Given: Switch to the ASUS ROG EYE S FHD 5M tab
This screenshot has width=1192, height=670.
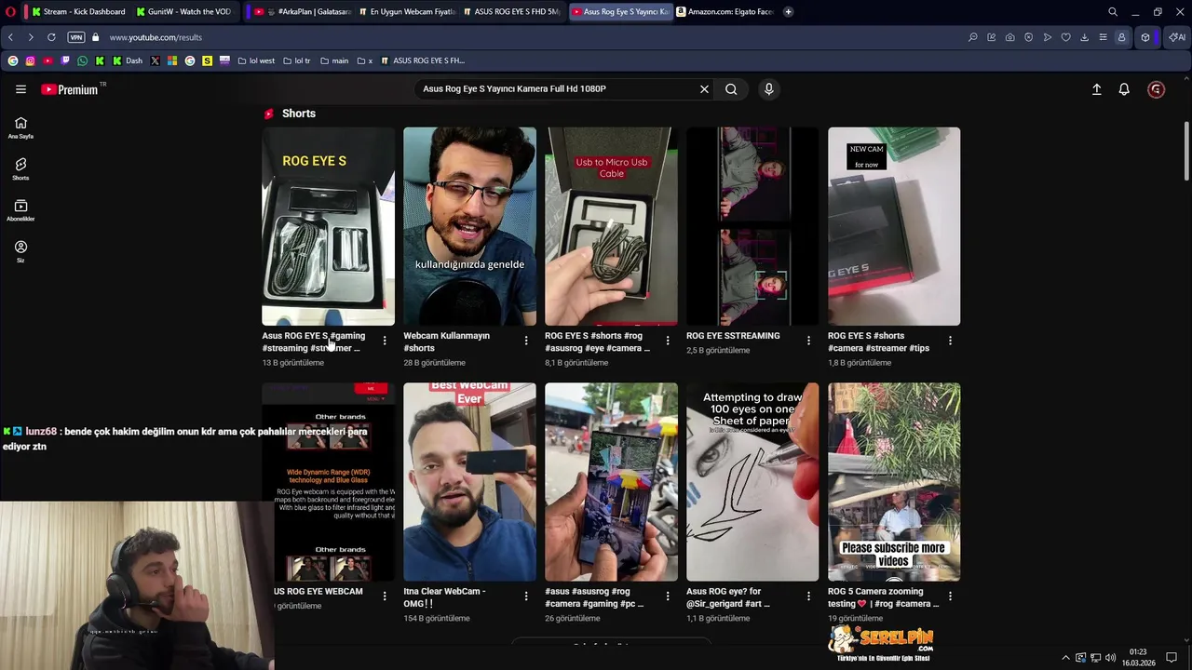Looking at the screenshot, I should (x=511, y=12).
